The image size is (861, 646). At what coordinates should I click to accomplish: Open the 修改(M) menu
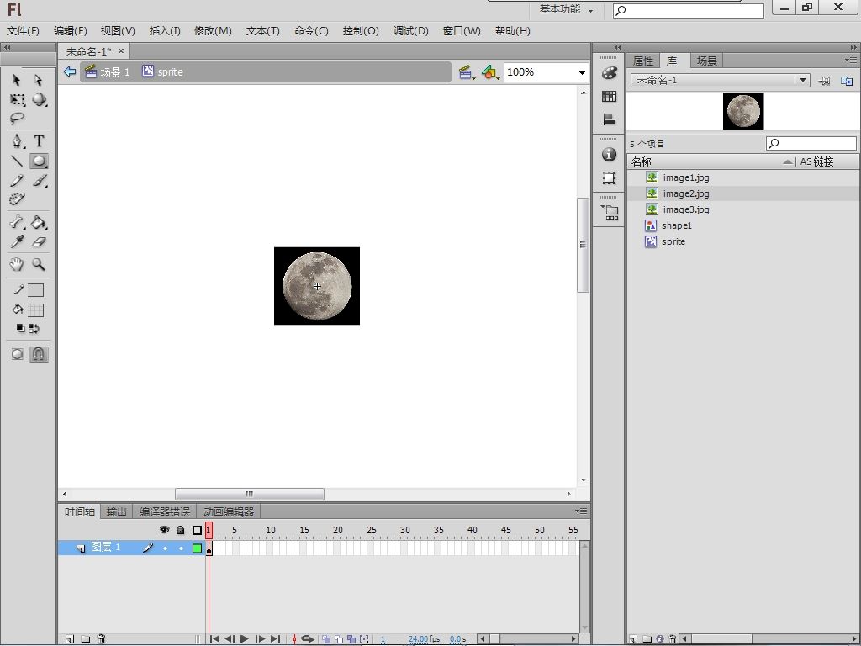tap(213, 31)
